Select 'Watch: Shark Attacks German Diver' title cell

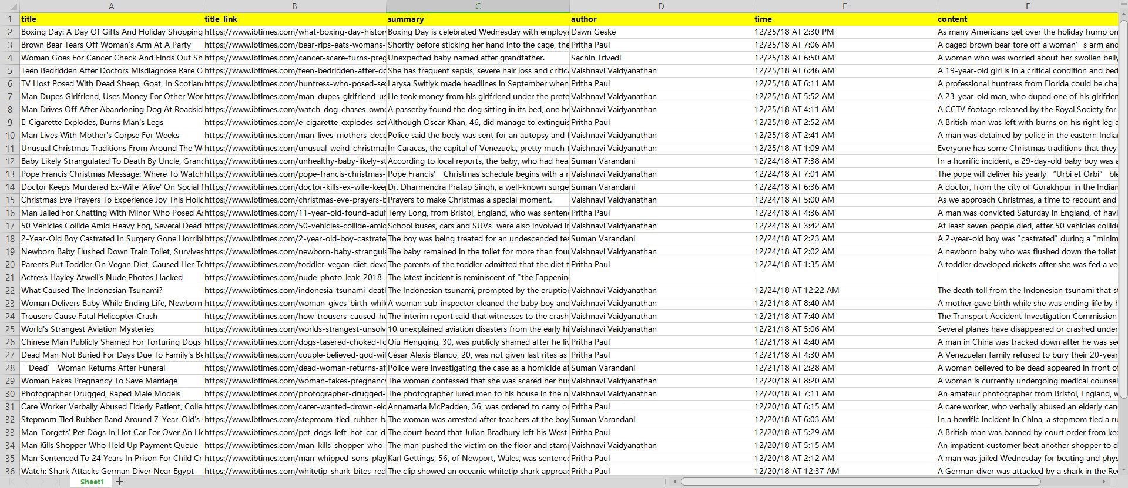[x=111, y=471]
